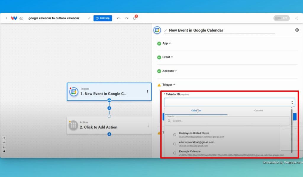Close the step configuration panel

coord(297,30)
